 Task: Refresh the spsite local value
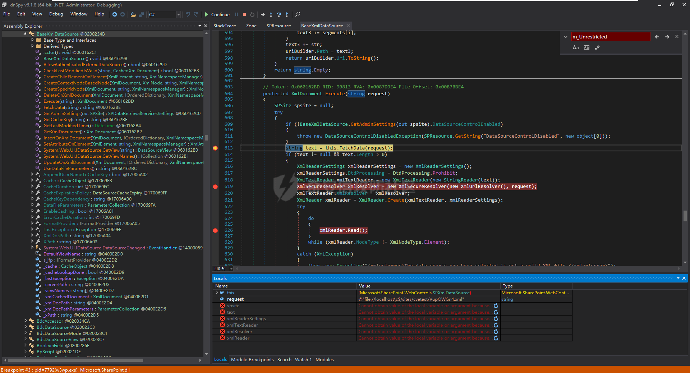click(x=496, y=306)
